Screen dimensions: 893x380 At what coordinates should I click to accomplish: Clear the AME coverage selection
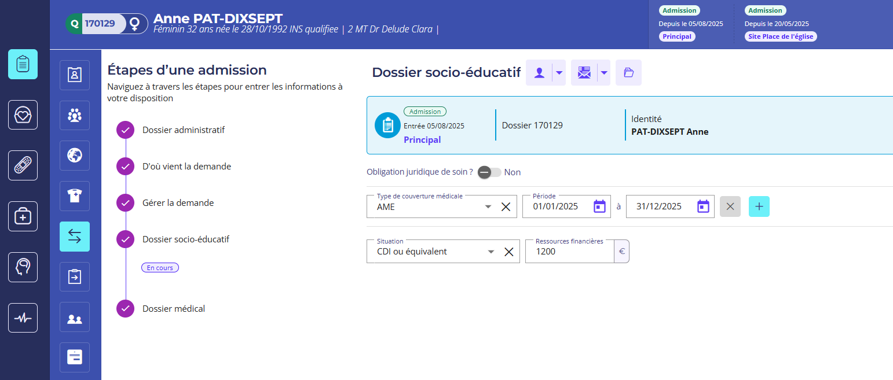tap(506, 206)
